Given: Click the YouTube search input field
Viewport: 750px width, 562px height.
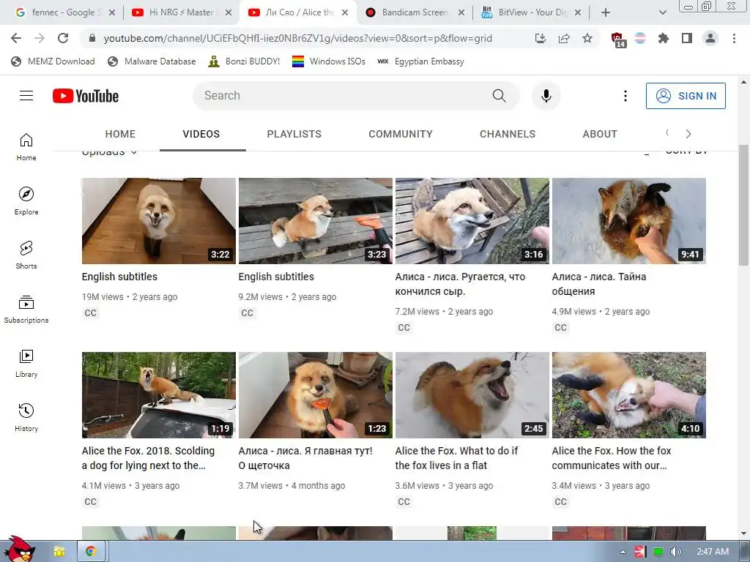Looking at the screenshot, I should click(x=342, y=96).
